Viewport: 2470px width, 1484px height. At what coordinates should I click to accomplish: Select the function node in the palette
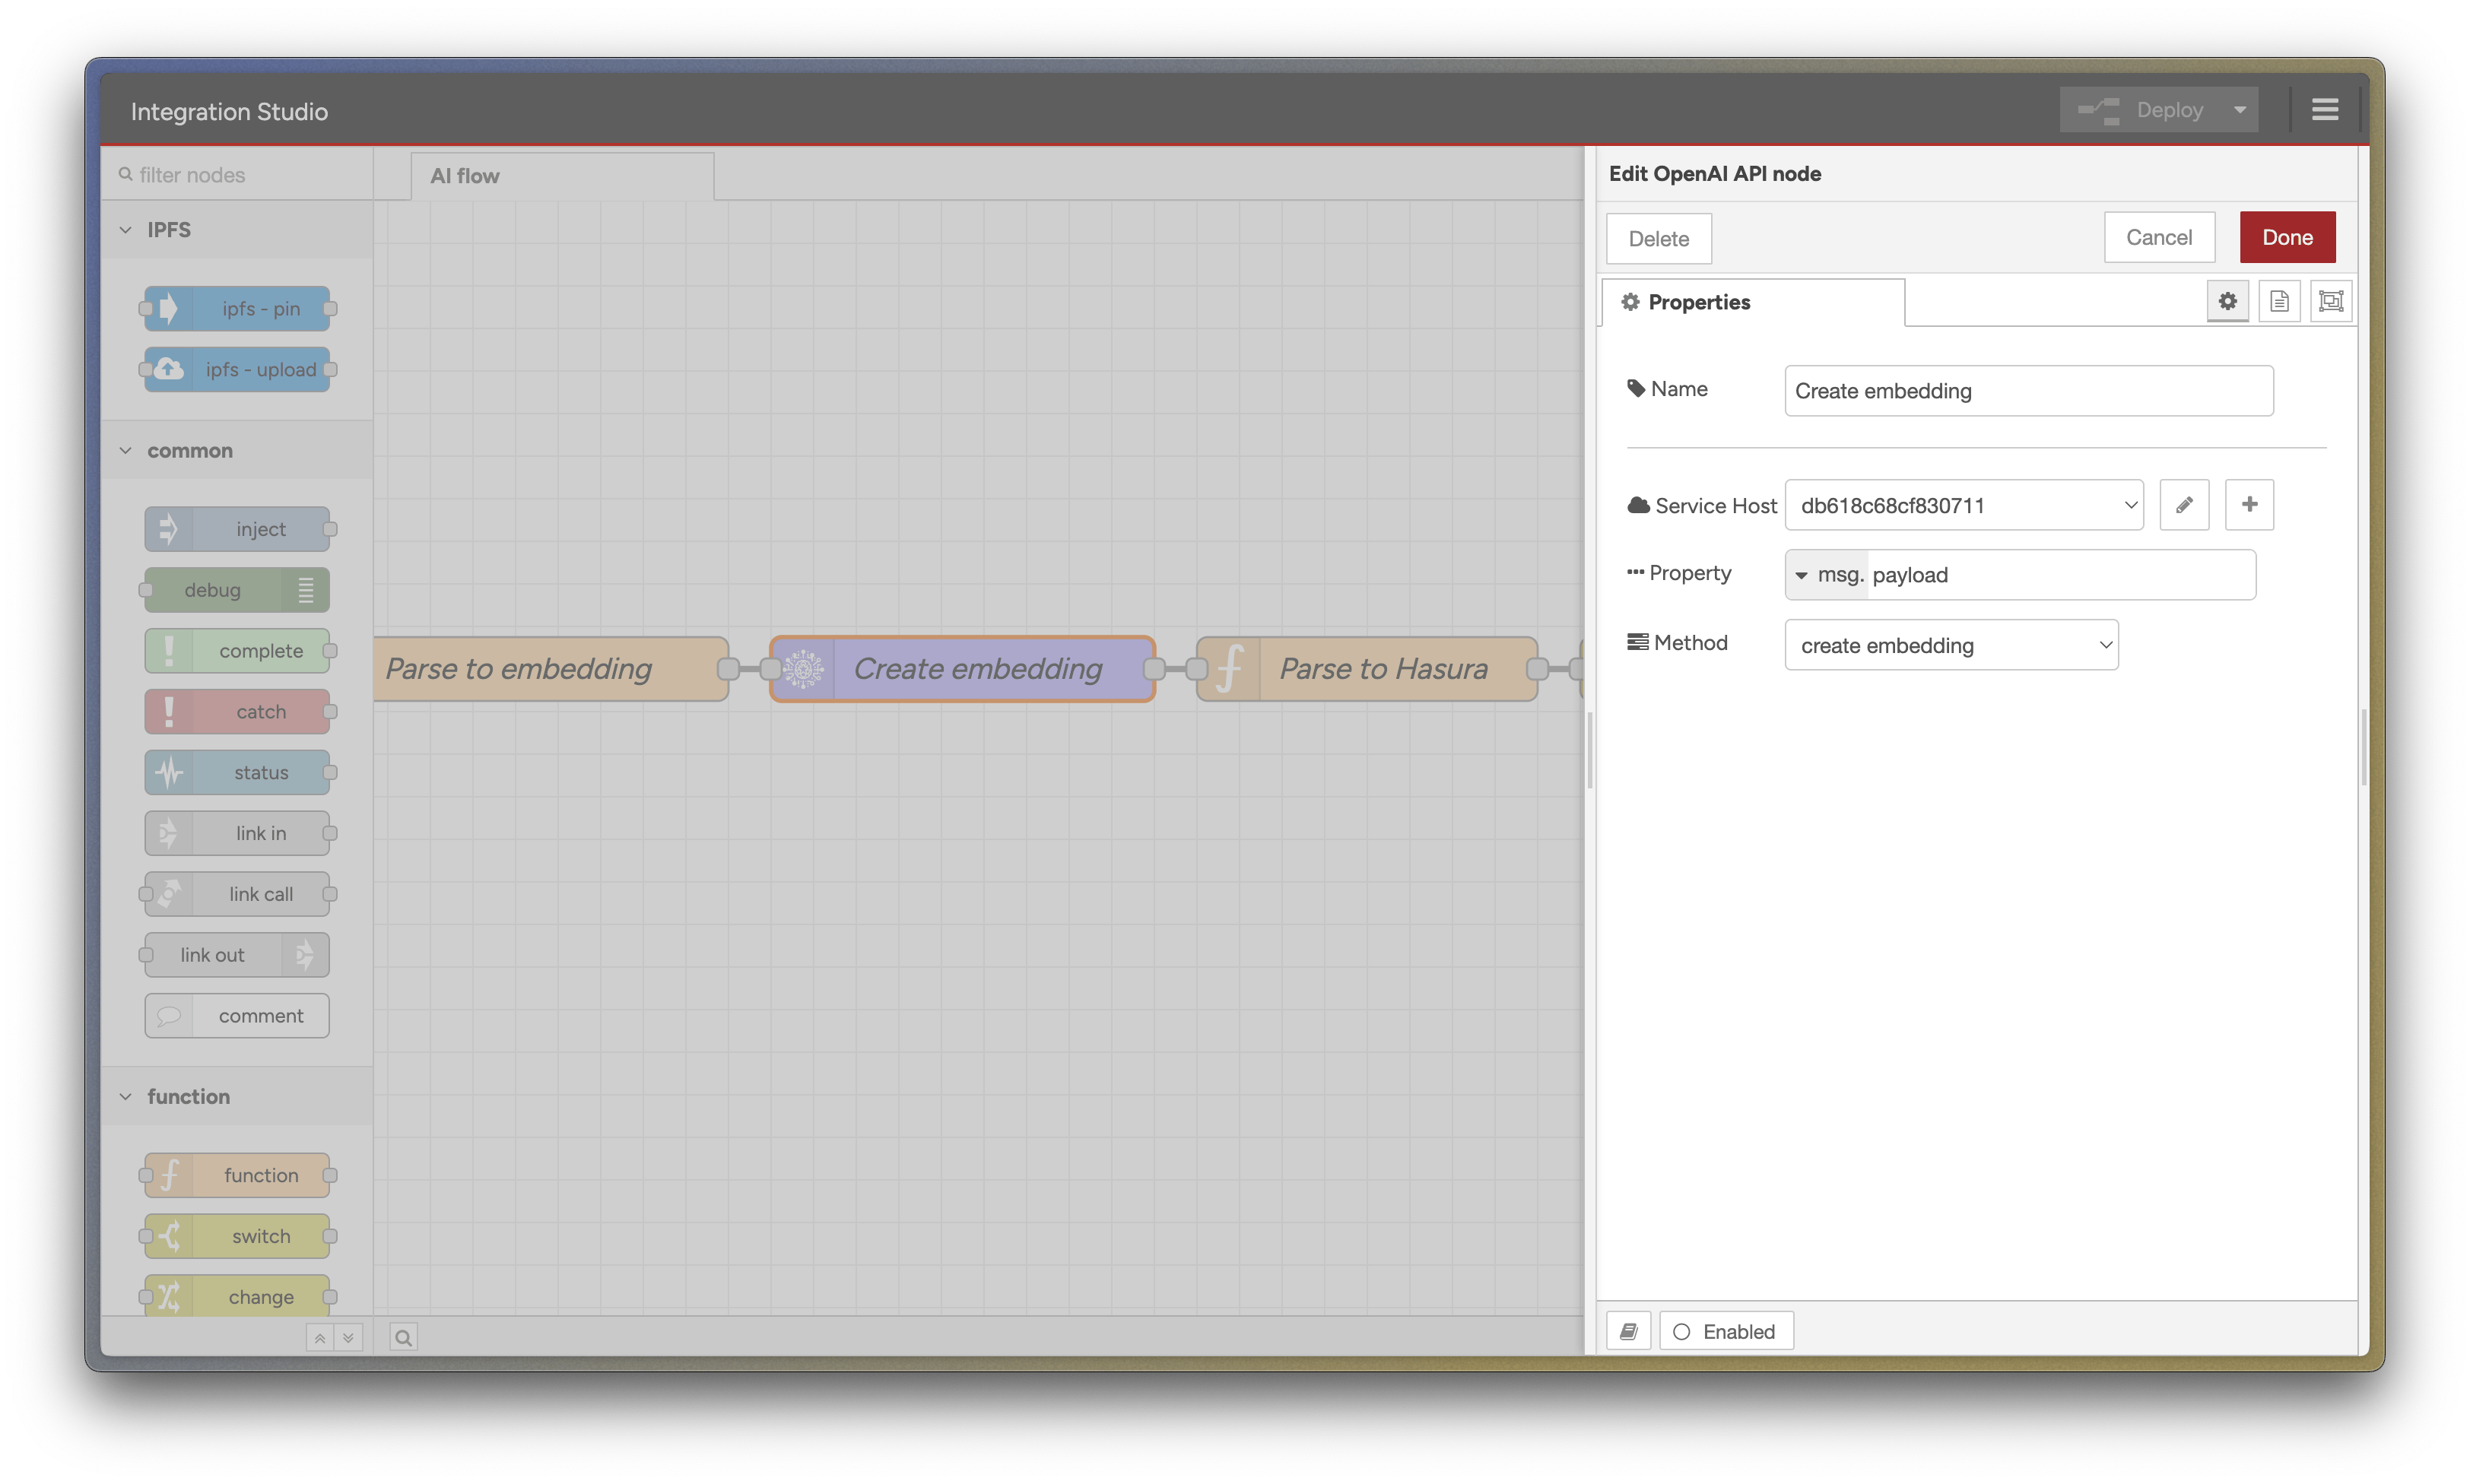click(237, 1175)
